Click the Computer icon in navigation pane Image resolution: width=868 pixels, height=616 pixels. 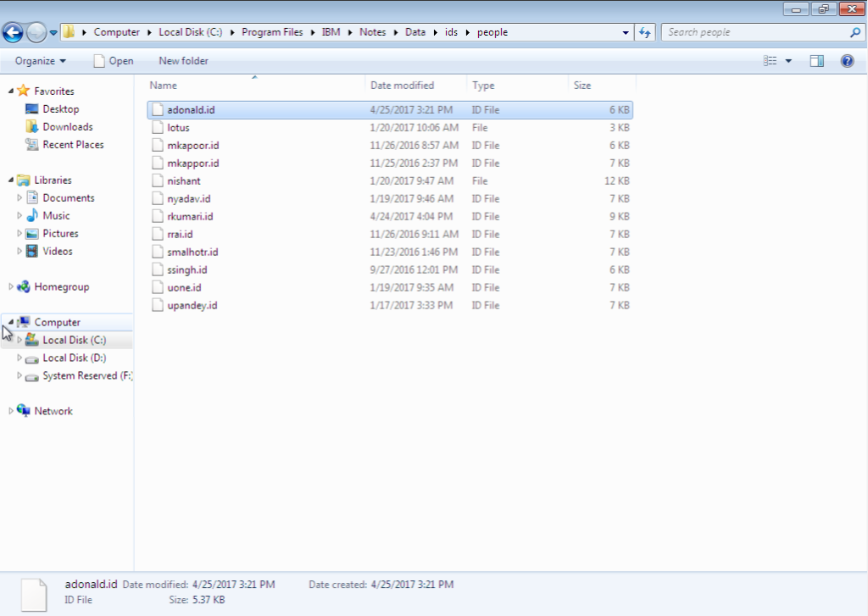click(x=23, y=322)
